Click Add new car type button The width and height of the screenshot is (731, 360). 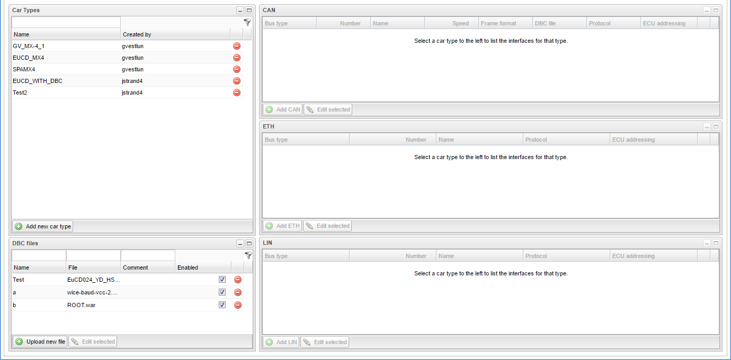coord(43,226)
